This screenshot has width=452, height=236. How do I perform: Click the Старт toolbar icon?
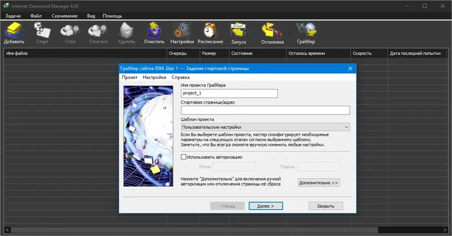point(42,30)
